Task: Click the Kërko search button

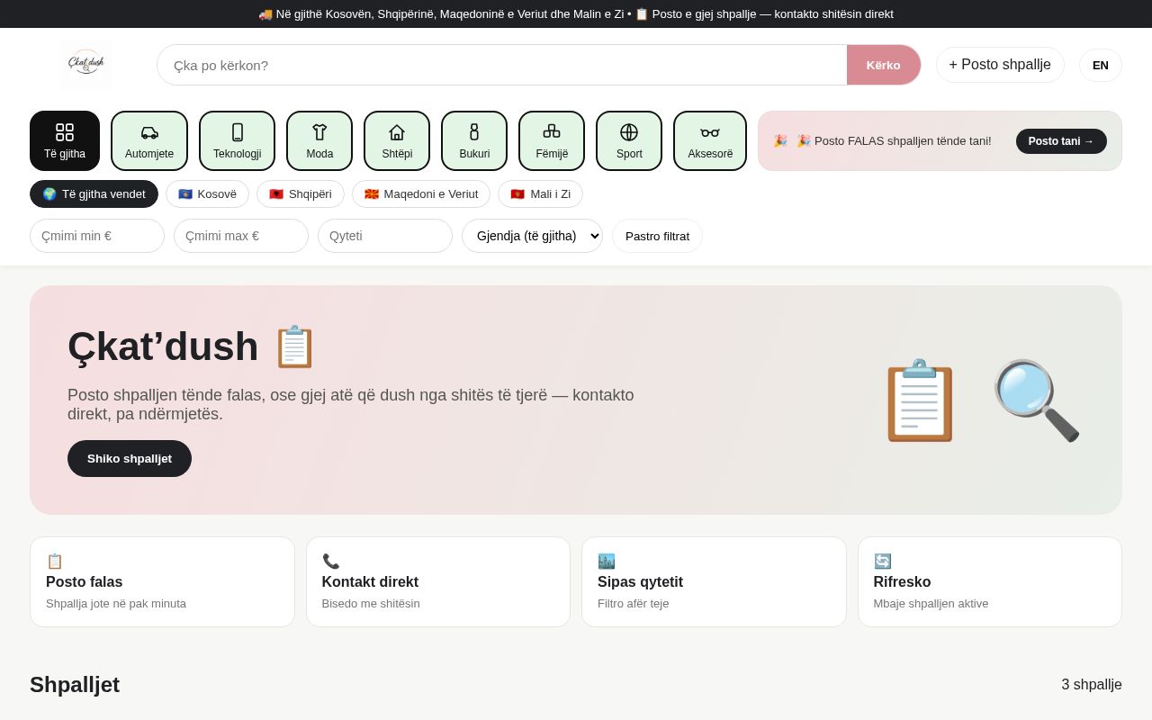Action: [x=884, y=65]
